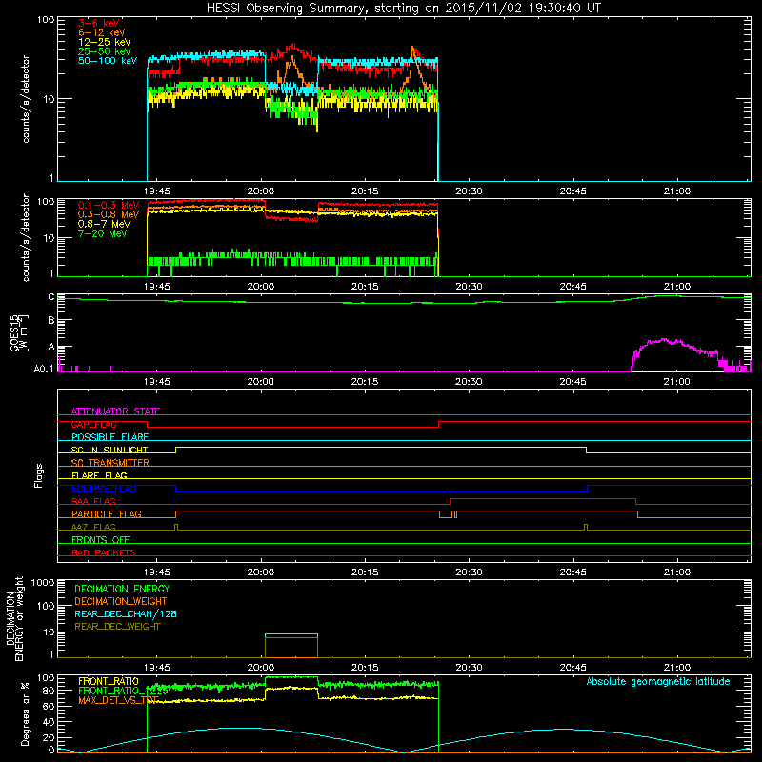Select the 'SC_IN_SUNLIGHT' flag label
This screenshot has height=762, width=762.
[x=110, y=450]
